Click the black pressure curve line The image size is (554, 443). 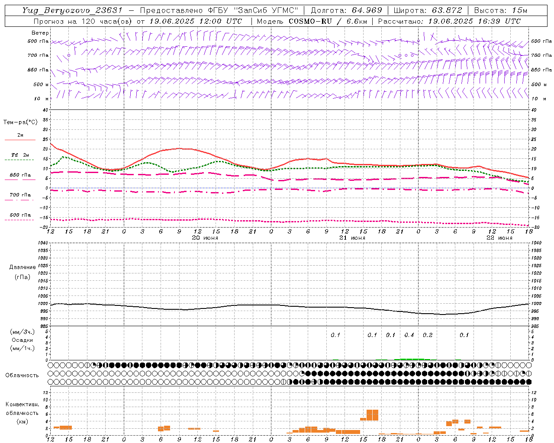pos(290,306)
